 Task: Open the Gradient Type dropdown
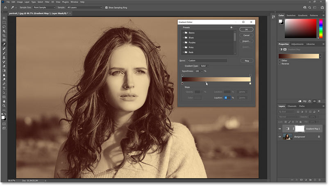click(204, 66)
